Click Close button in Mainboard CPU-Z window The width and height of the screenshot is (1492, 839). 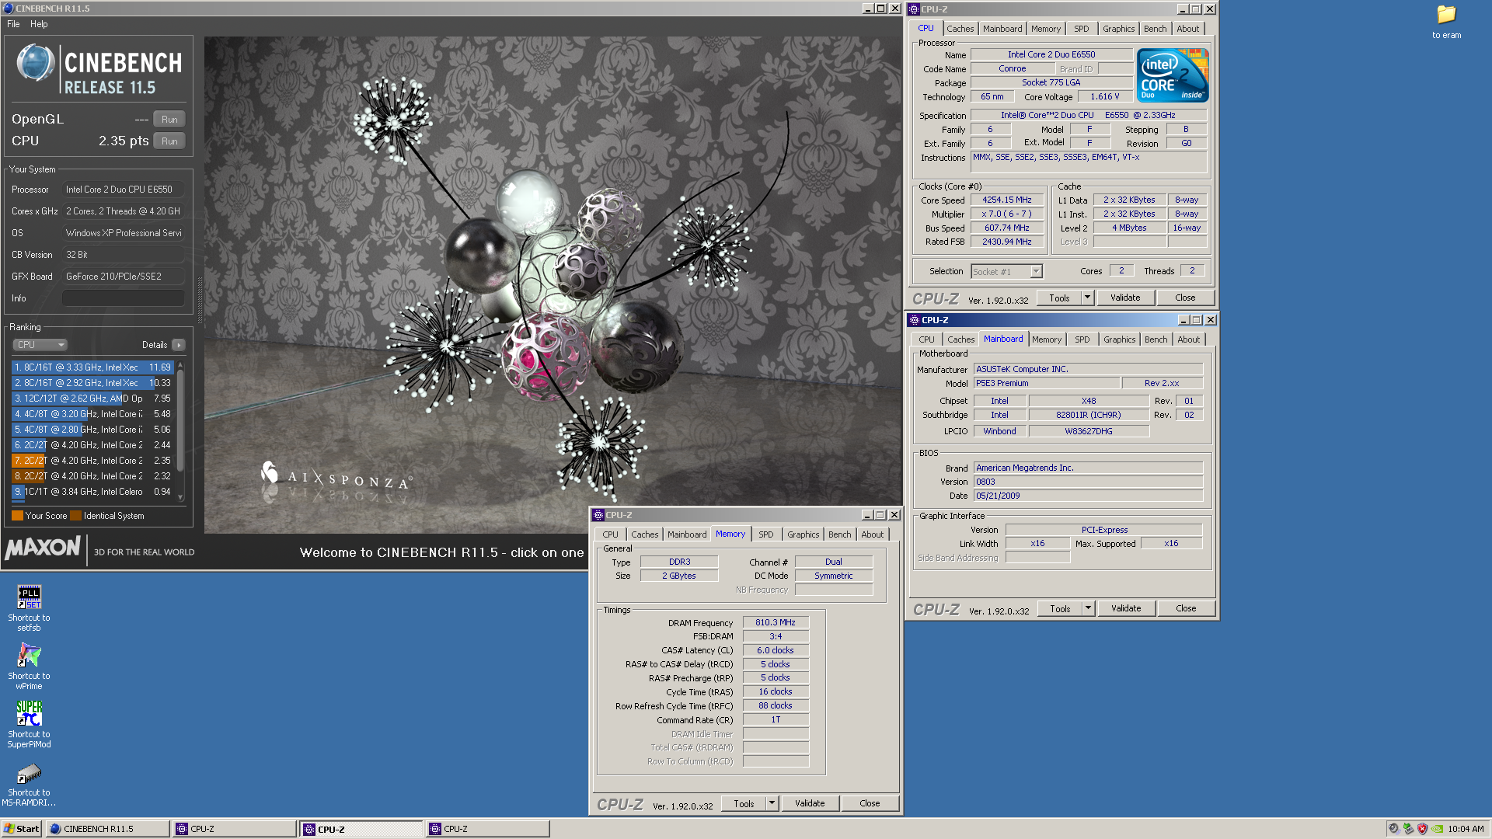(1186, 608)
